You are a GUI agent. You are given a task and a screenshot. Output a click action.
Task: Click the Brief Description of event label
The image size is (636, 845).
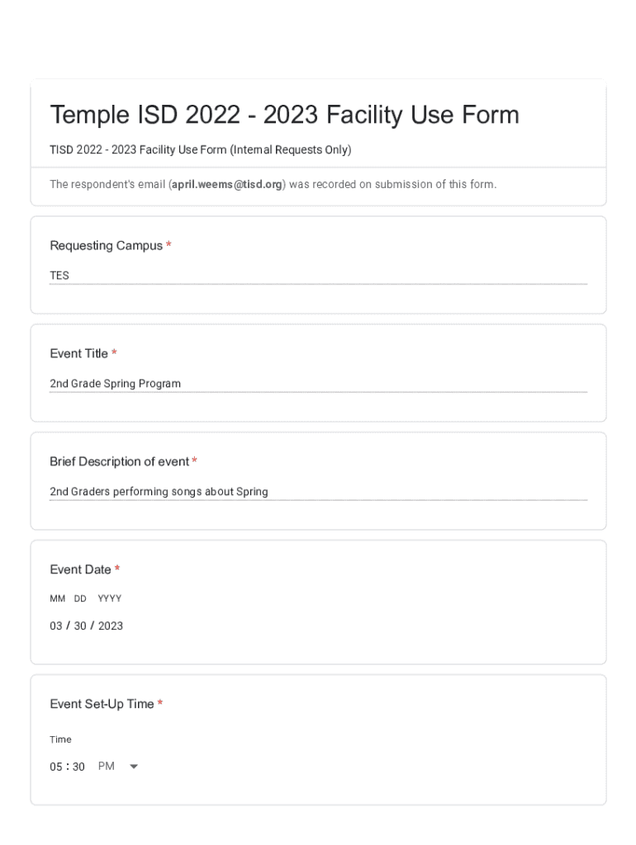click(120, 461)
